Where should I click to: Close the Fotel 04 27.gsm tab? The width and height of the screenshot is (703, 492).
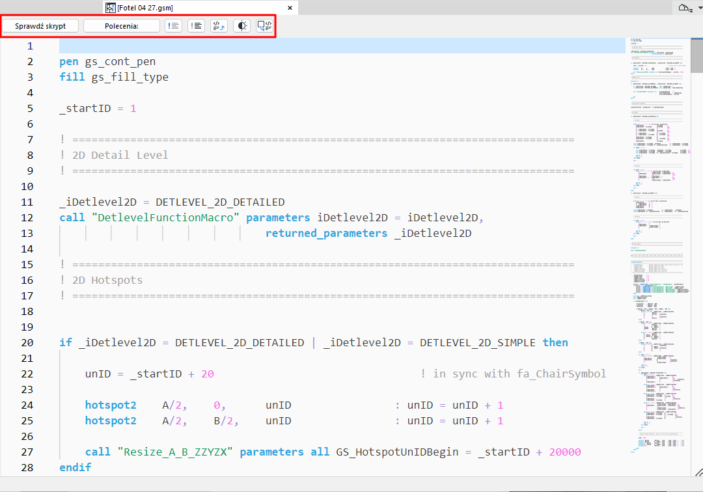tap(289, 8)
